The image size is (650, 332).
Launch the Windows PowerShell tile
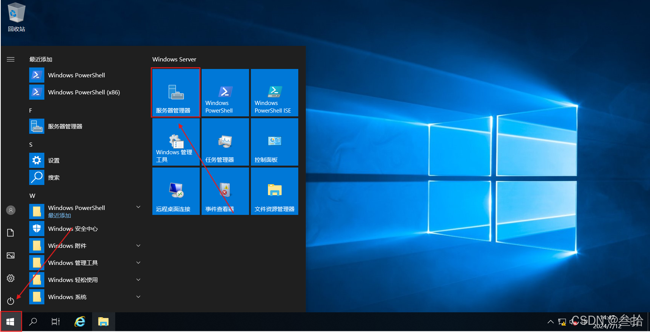pyautogui.click(x=225, y=92)
